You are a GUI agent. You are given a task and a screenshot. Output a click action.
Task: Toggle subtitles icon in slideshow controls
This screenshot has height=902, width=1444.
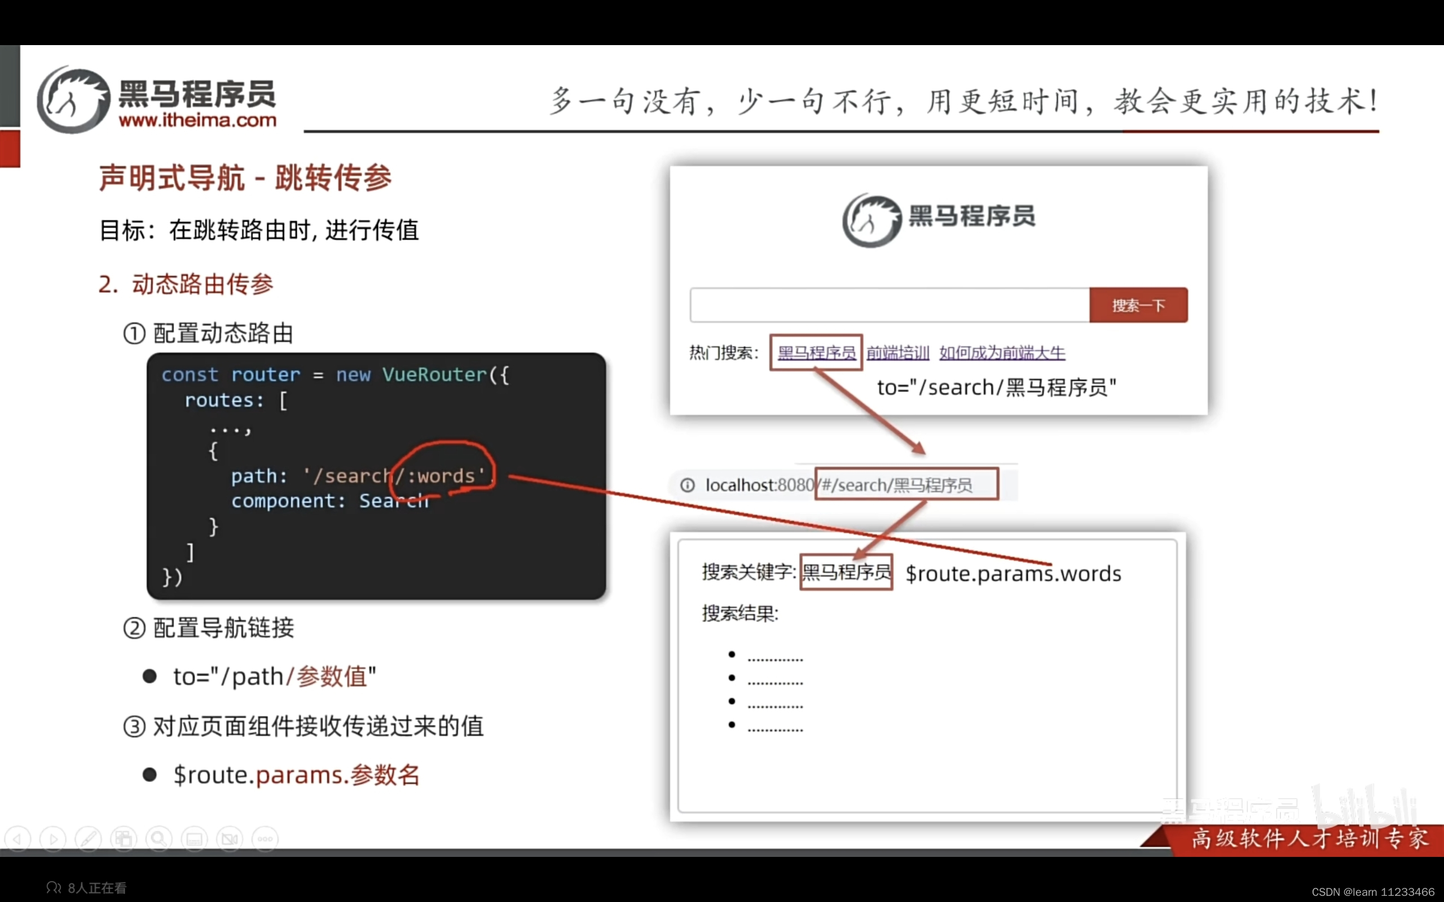[x=195, y=839]
